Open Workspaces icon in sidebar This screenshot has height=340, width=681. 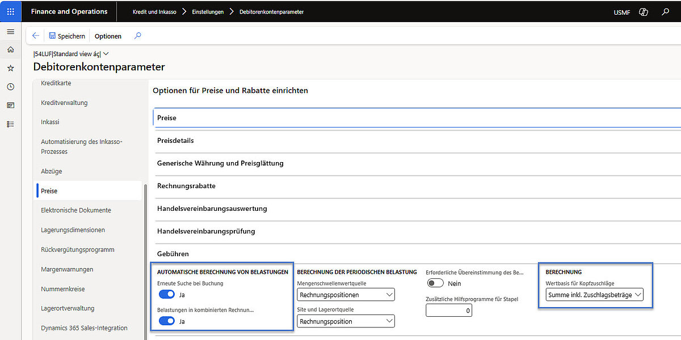10,105
